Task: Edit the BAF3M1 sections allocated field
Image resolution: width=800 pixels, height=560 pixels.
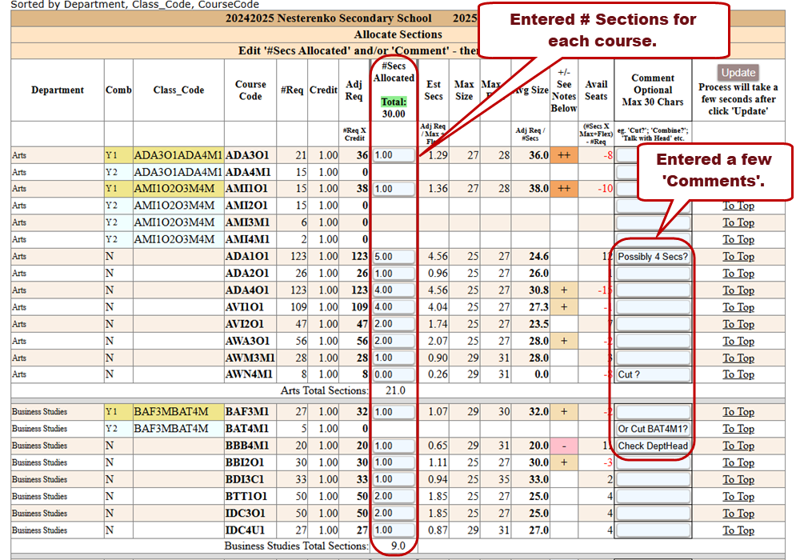Action: click(x=394, y=412)
